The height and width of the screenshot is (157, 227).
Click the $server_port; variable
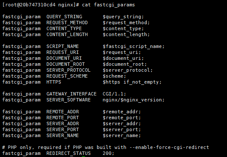click(122, 130)
